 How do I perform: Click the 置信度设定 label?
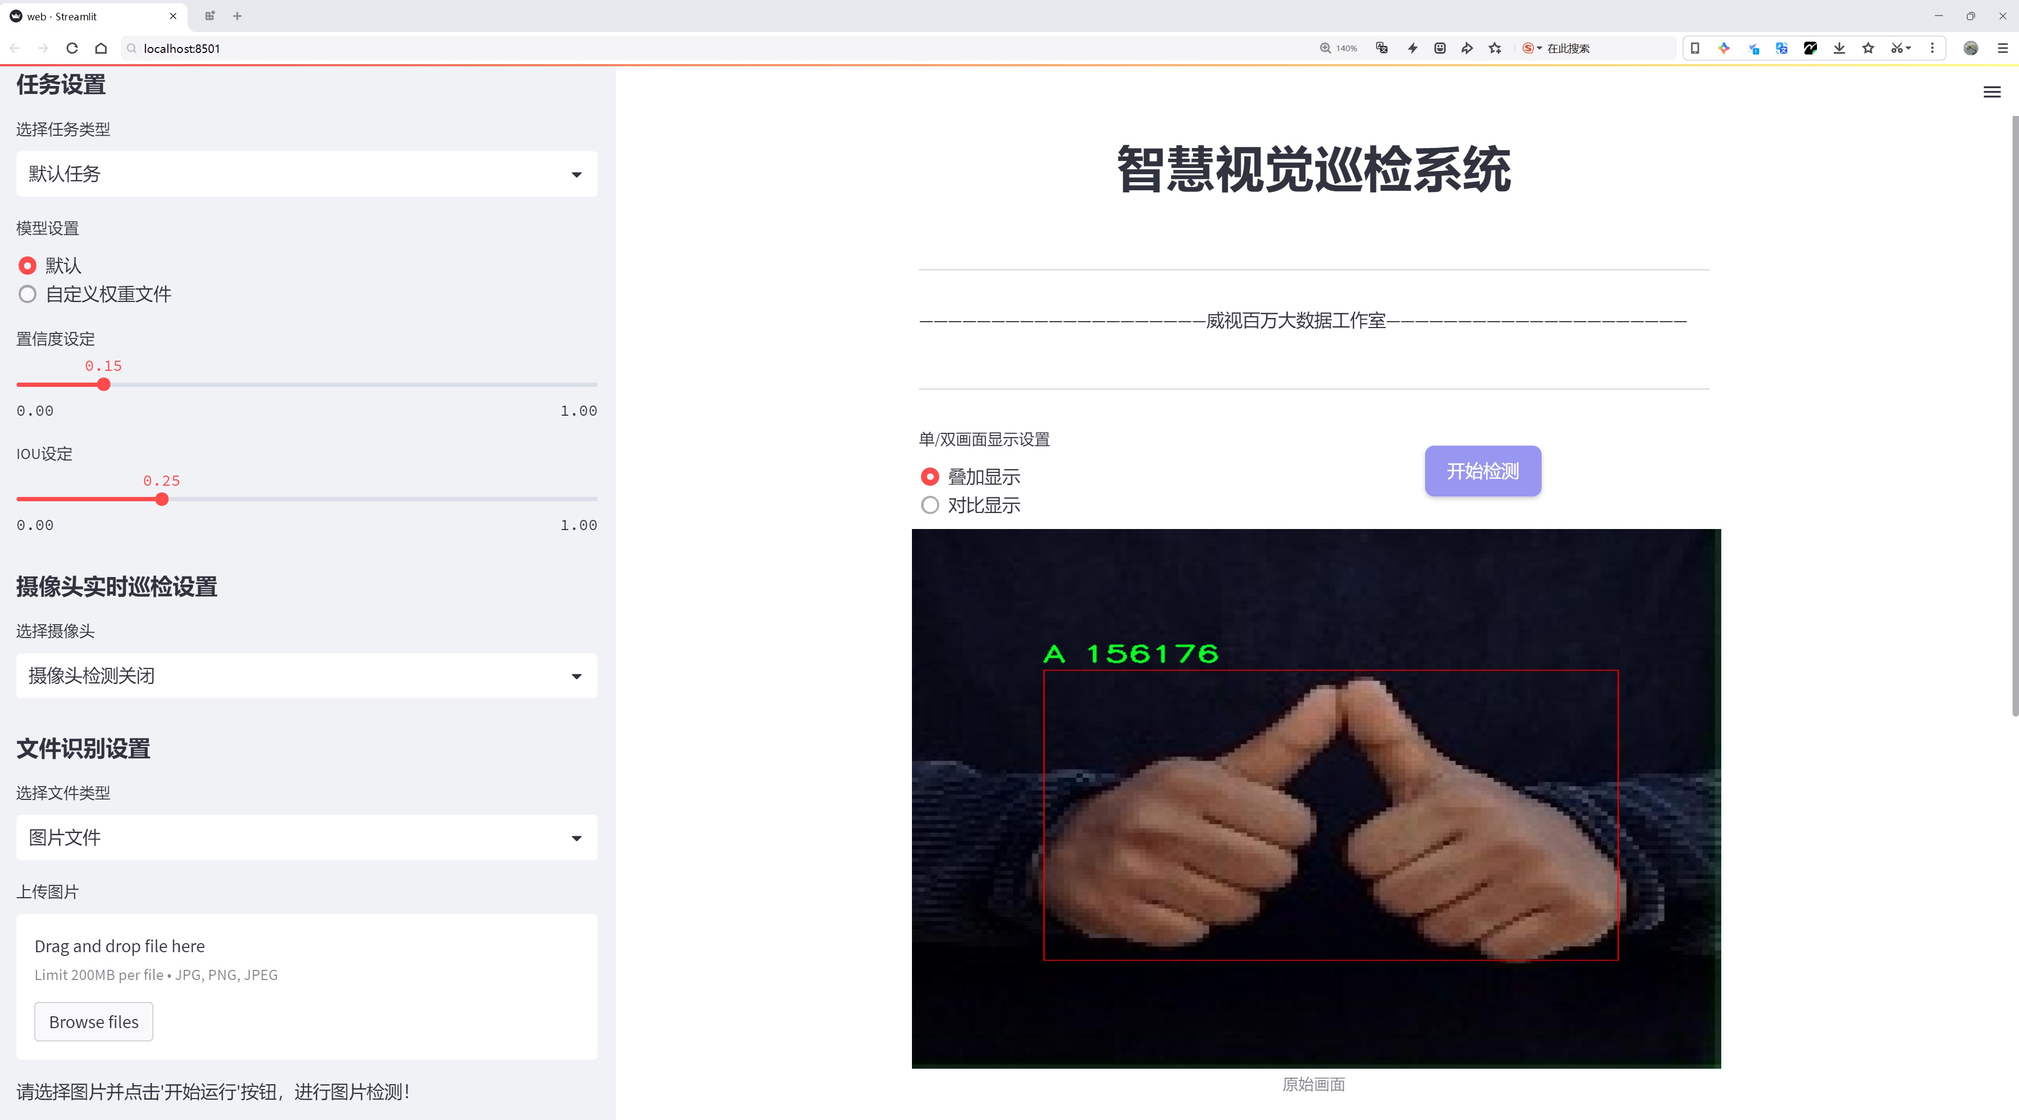click(x=56, y=339)
